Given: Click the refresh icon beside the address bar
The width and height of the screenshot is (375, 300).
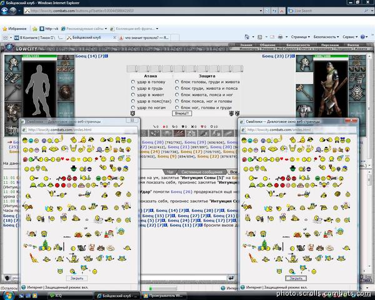Looking at the screenshot, I should tap(274, 11).
